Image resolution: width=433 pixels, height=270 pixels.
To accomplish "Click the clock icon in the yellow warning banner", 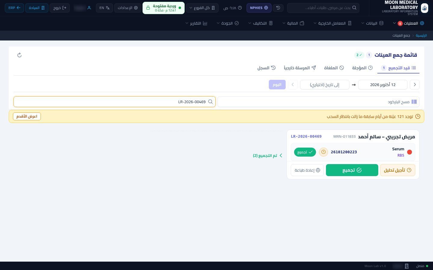I will point(418,116).
